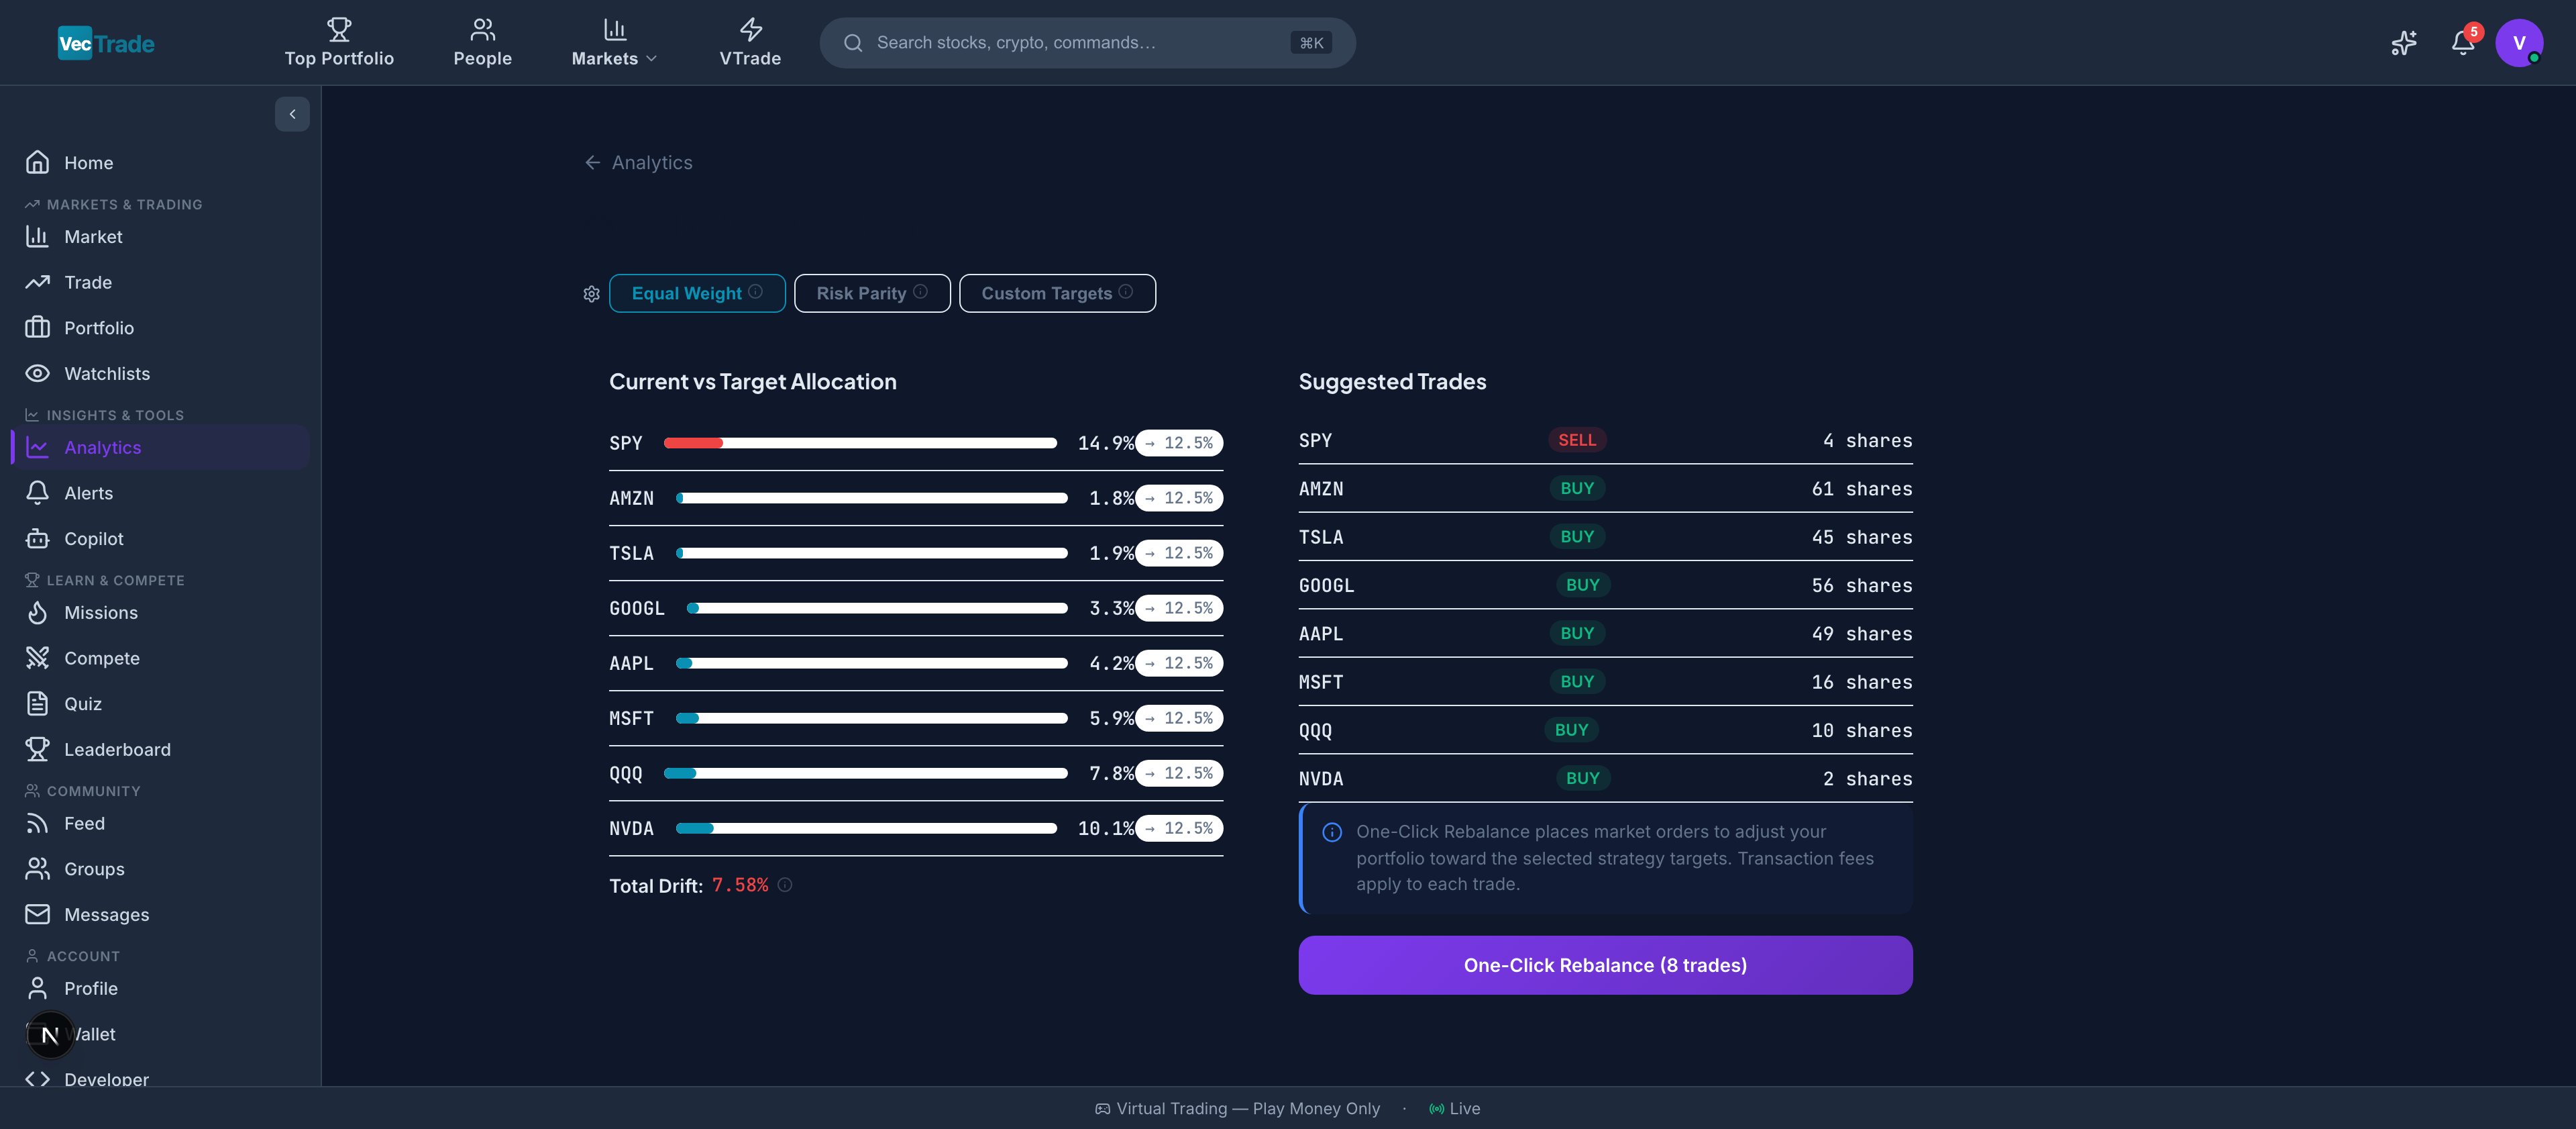Click QQQ 10 shares text
The width and height of the screenshot is (2576, 1129).
click(x=1861, y=730)
